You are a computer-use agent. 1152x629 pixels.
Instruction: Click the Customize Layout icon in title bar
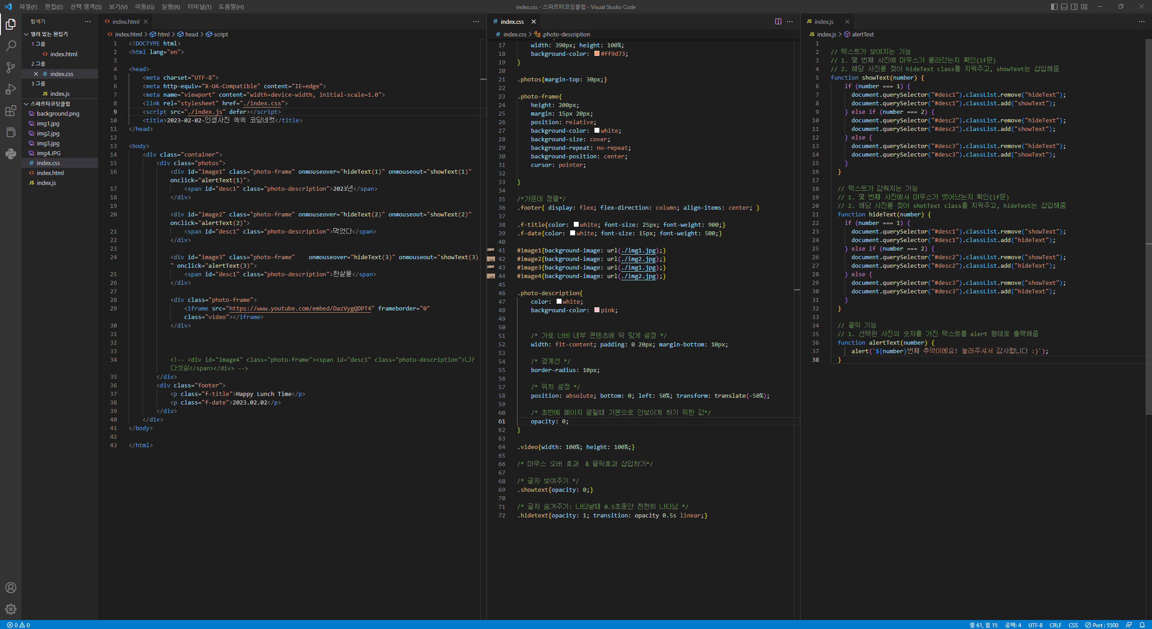coord(1084,7)
